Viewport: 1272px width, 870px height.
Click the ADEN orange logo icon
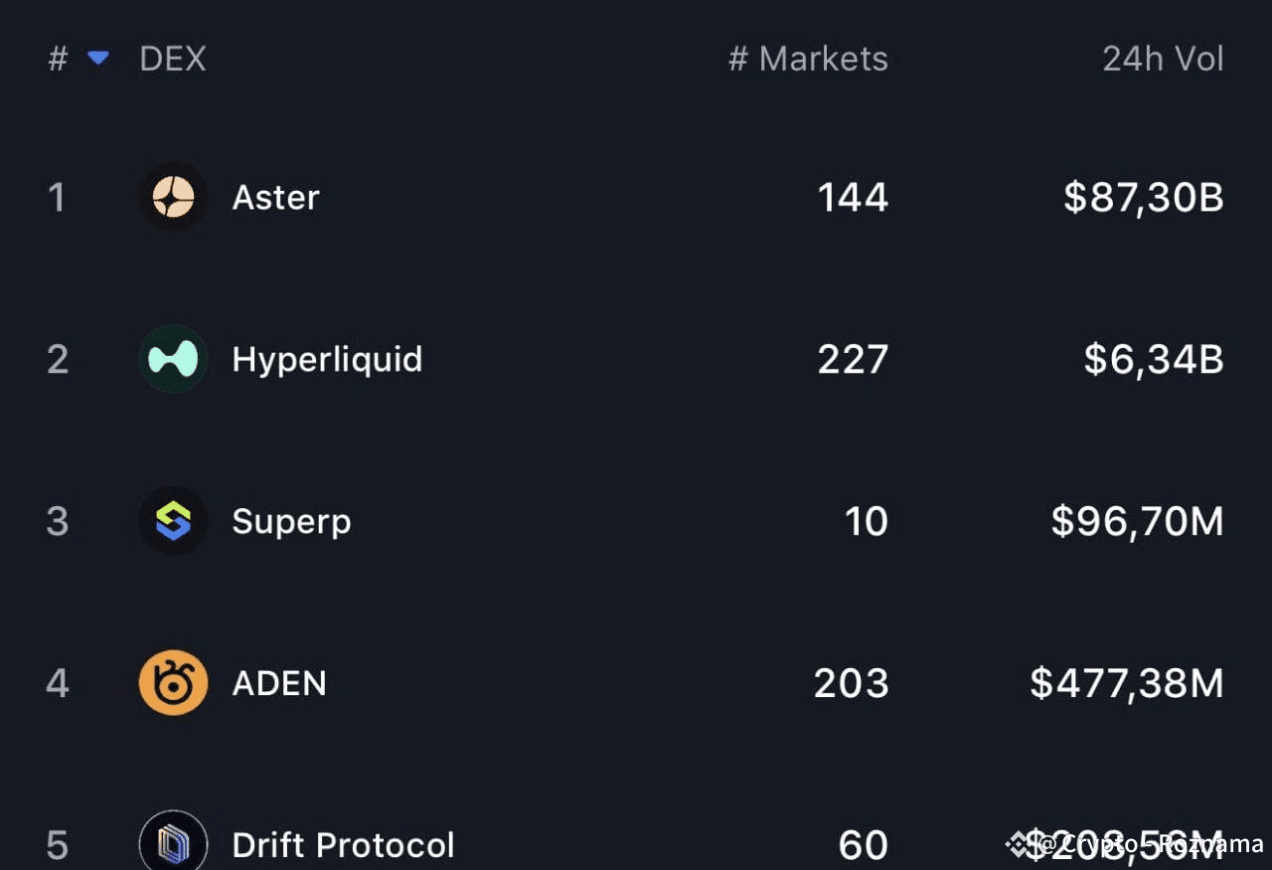click(173, 683)
